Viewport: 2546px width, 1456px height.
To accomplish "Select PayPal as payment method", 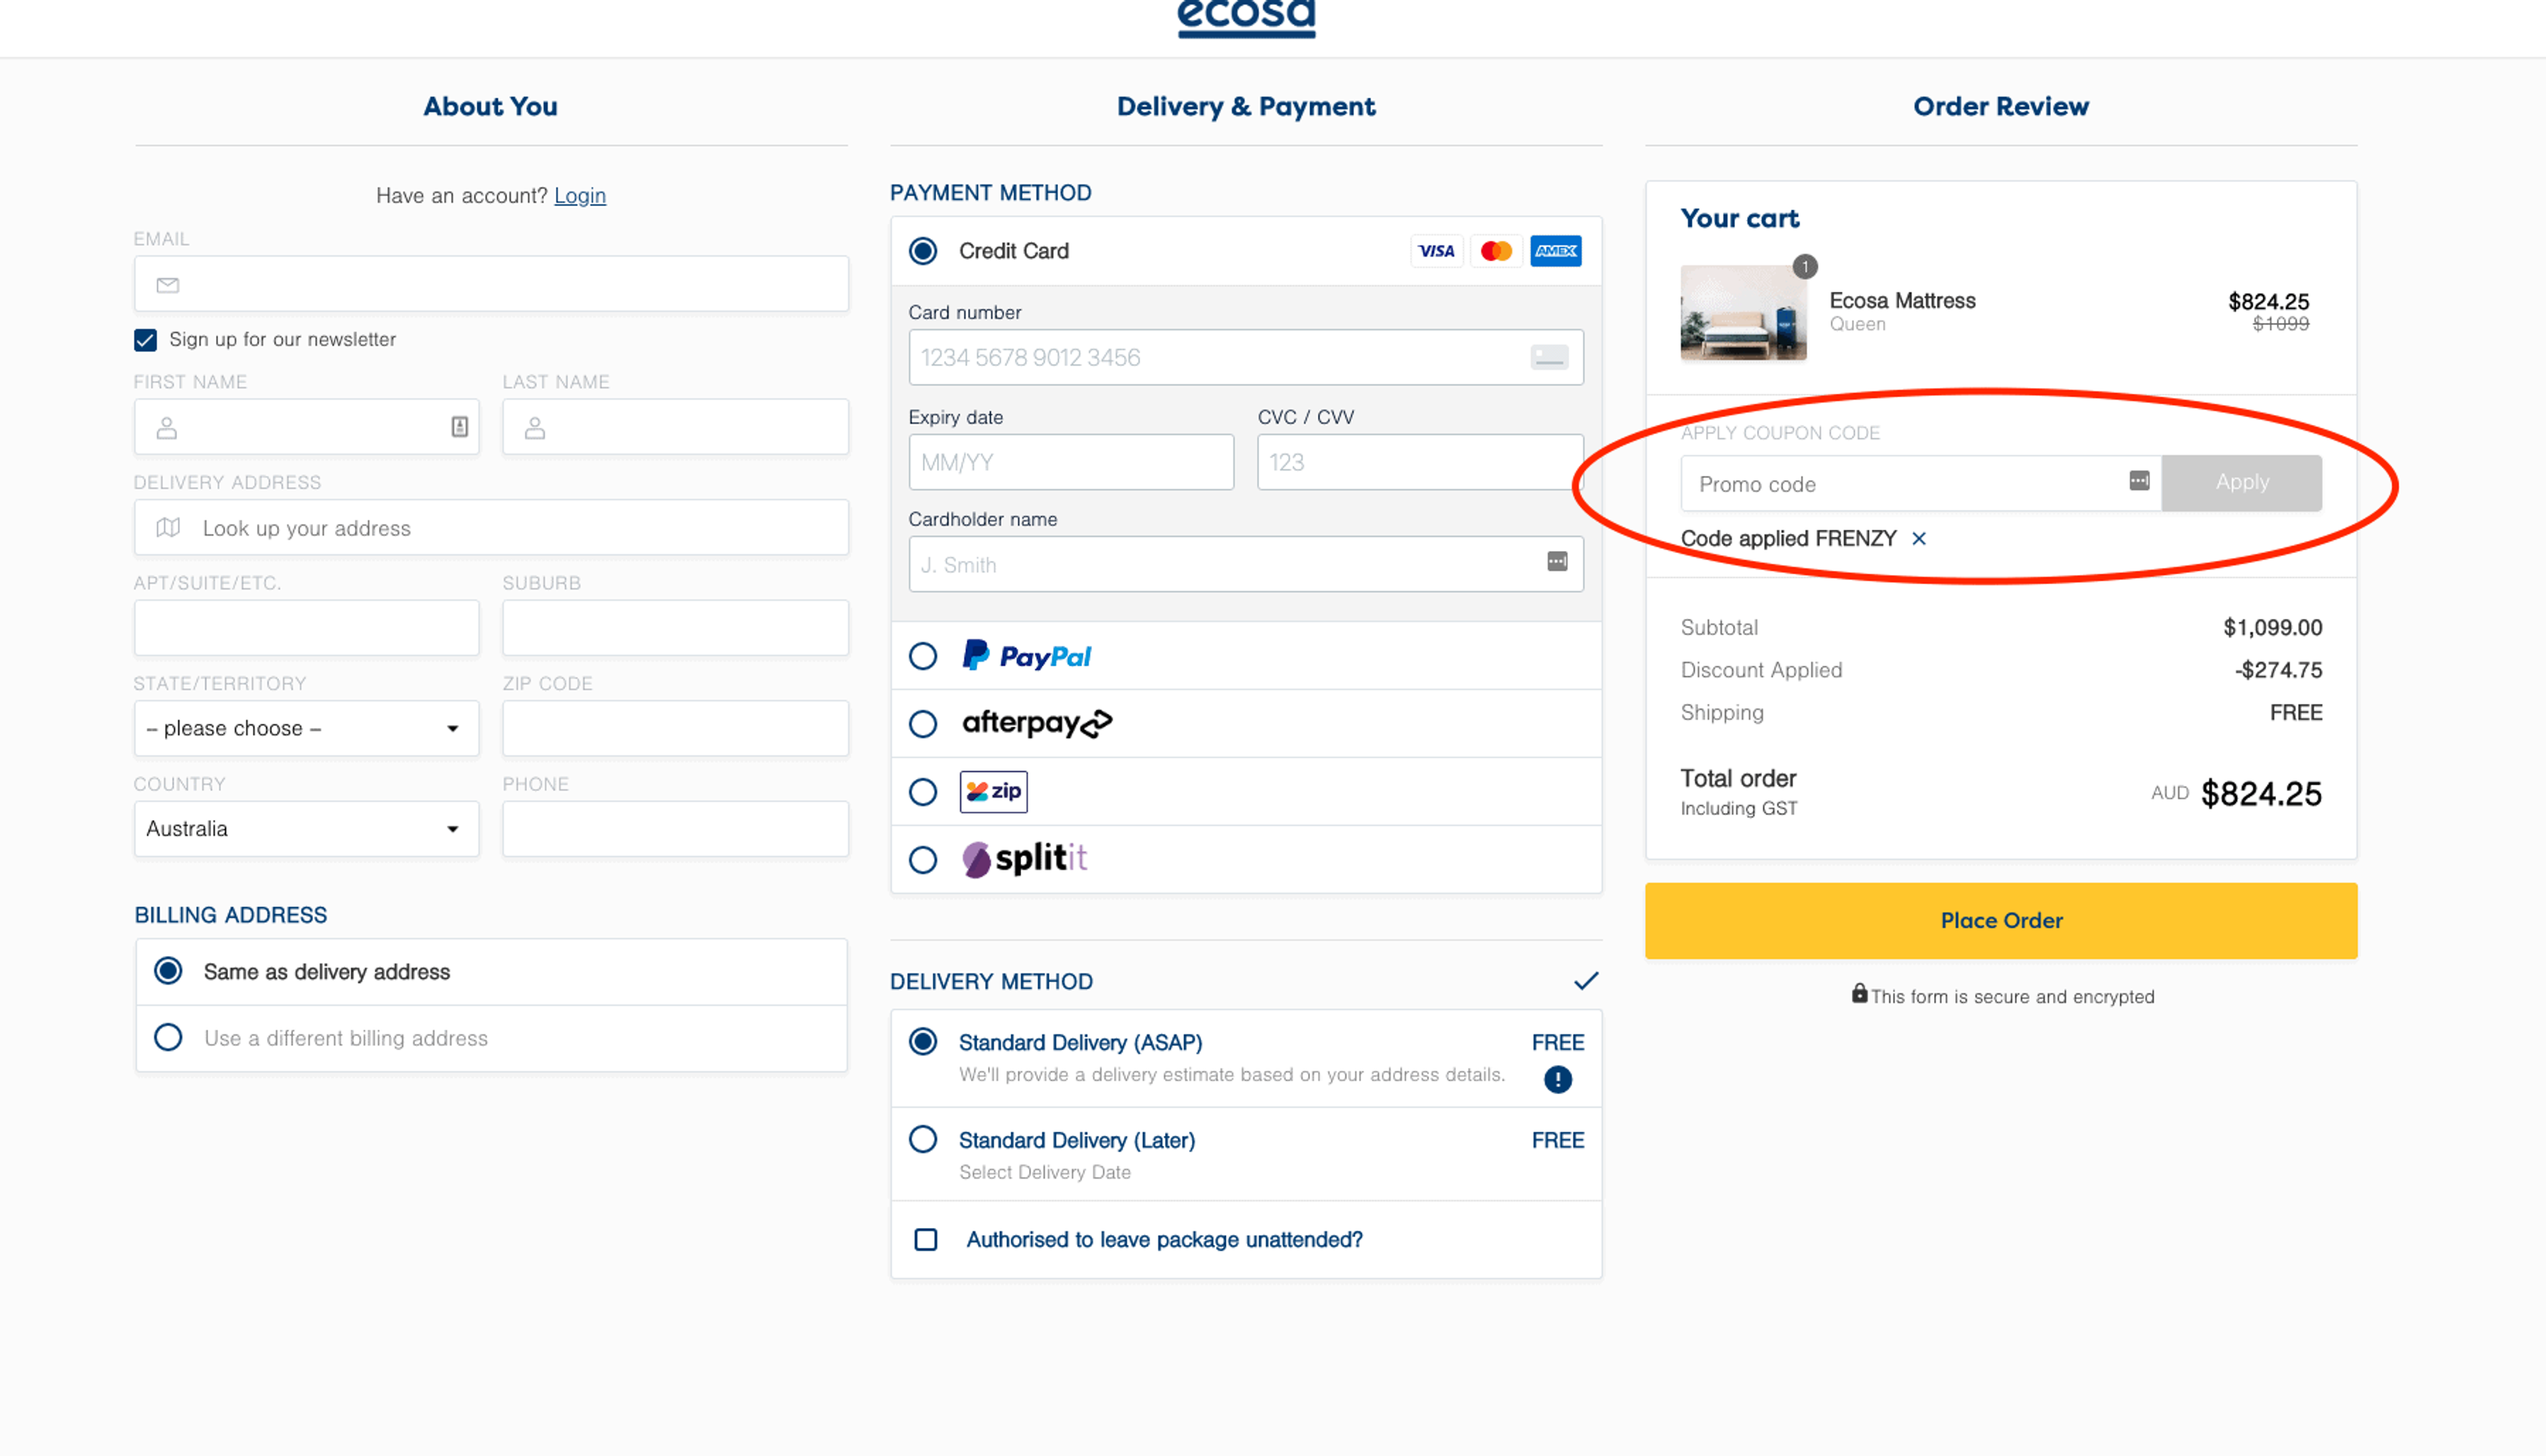I will [923, 657].
